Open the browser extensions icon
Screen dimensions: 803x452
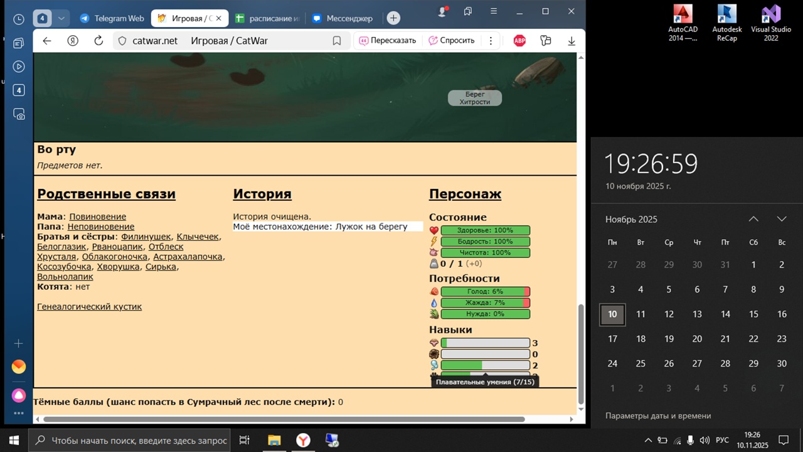click(x=545, y=41)
